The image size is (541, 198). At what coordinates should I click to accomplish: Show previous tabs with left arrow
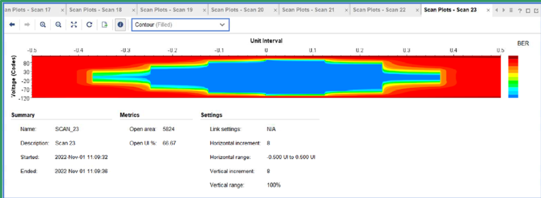pos(497,11)
